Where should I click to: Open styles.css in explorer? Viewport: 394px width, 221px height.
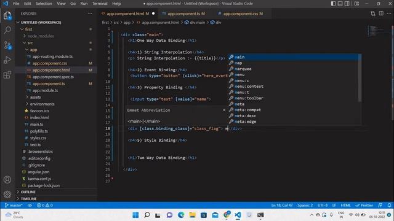(38, 138)
